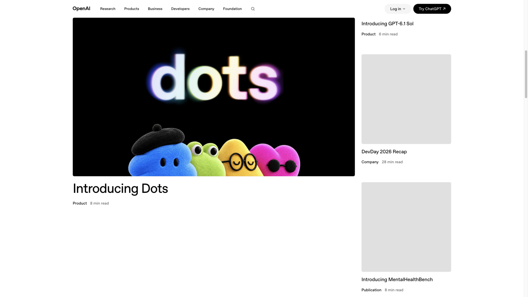The width and height of the screenshot is (528, 297).
Task: Open the dots hero image
Action: [214, 97]
